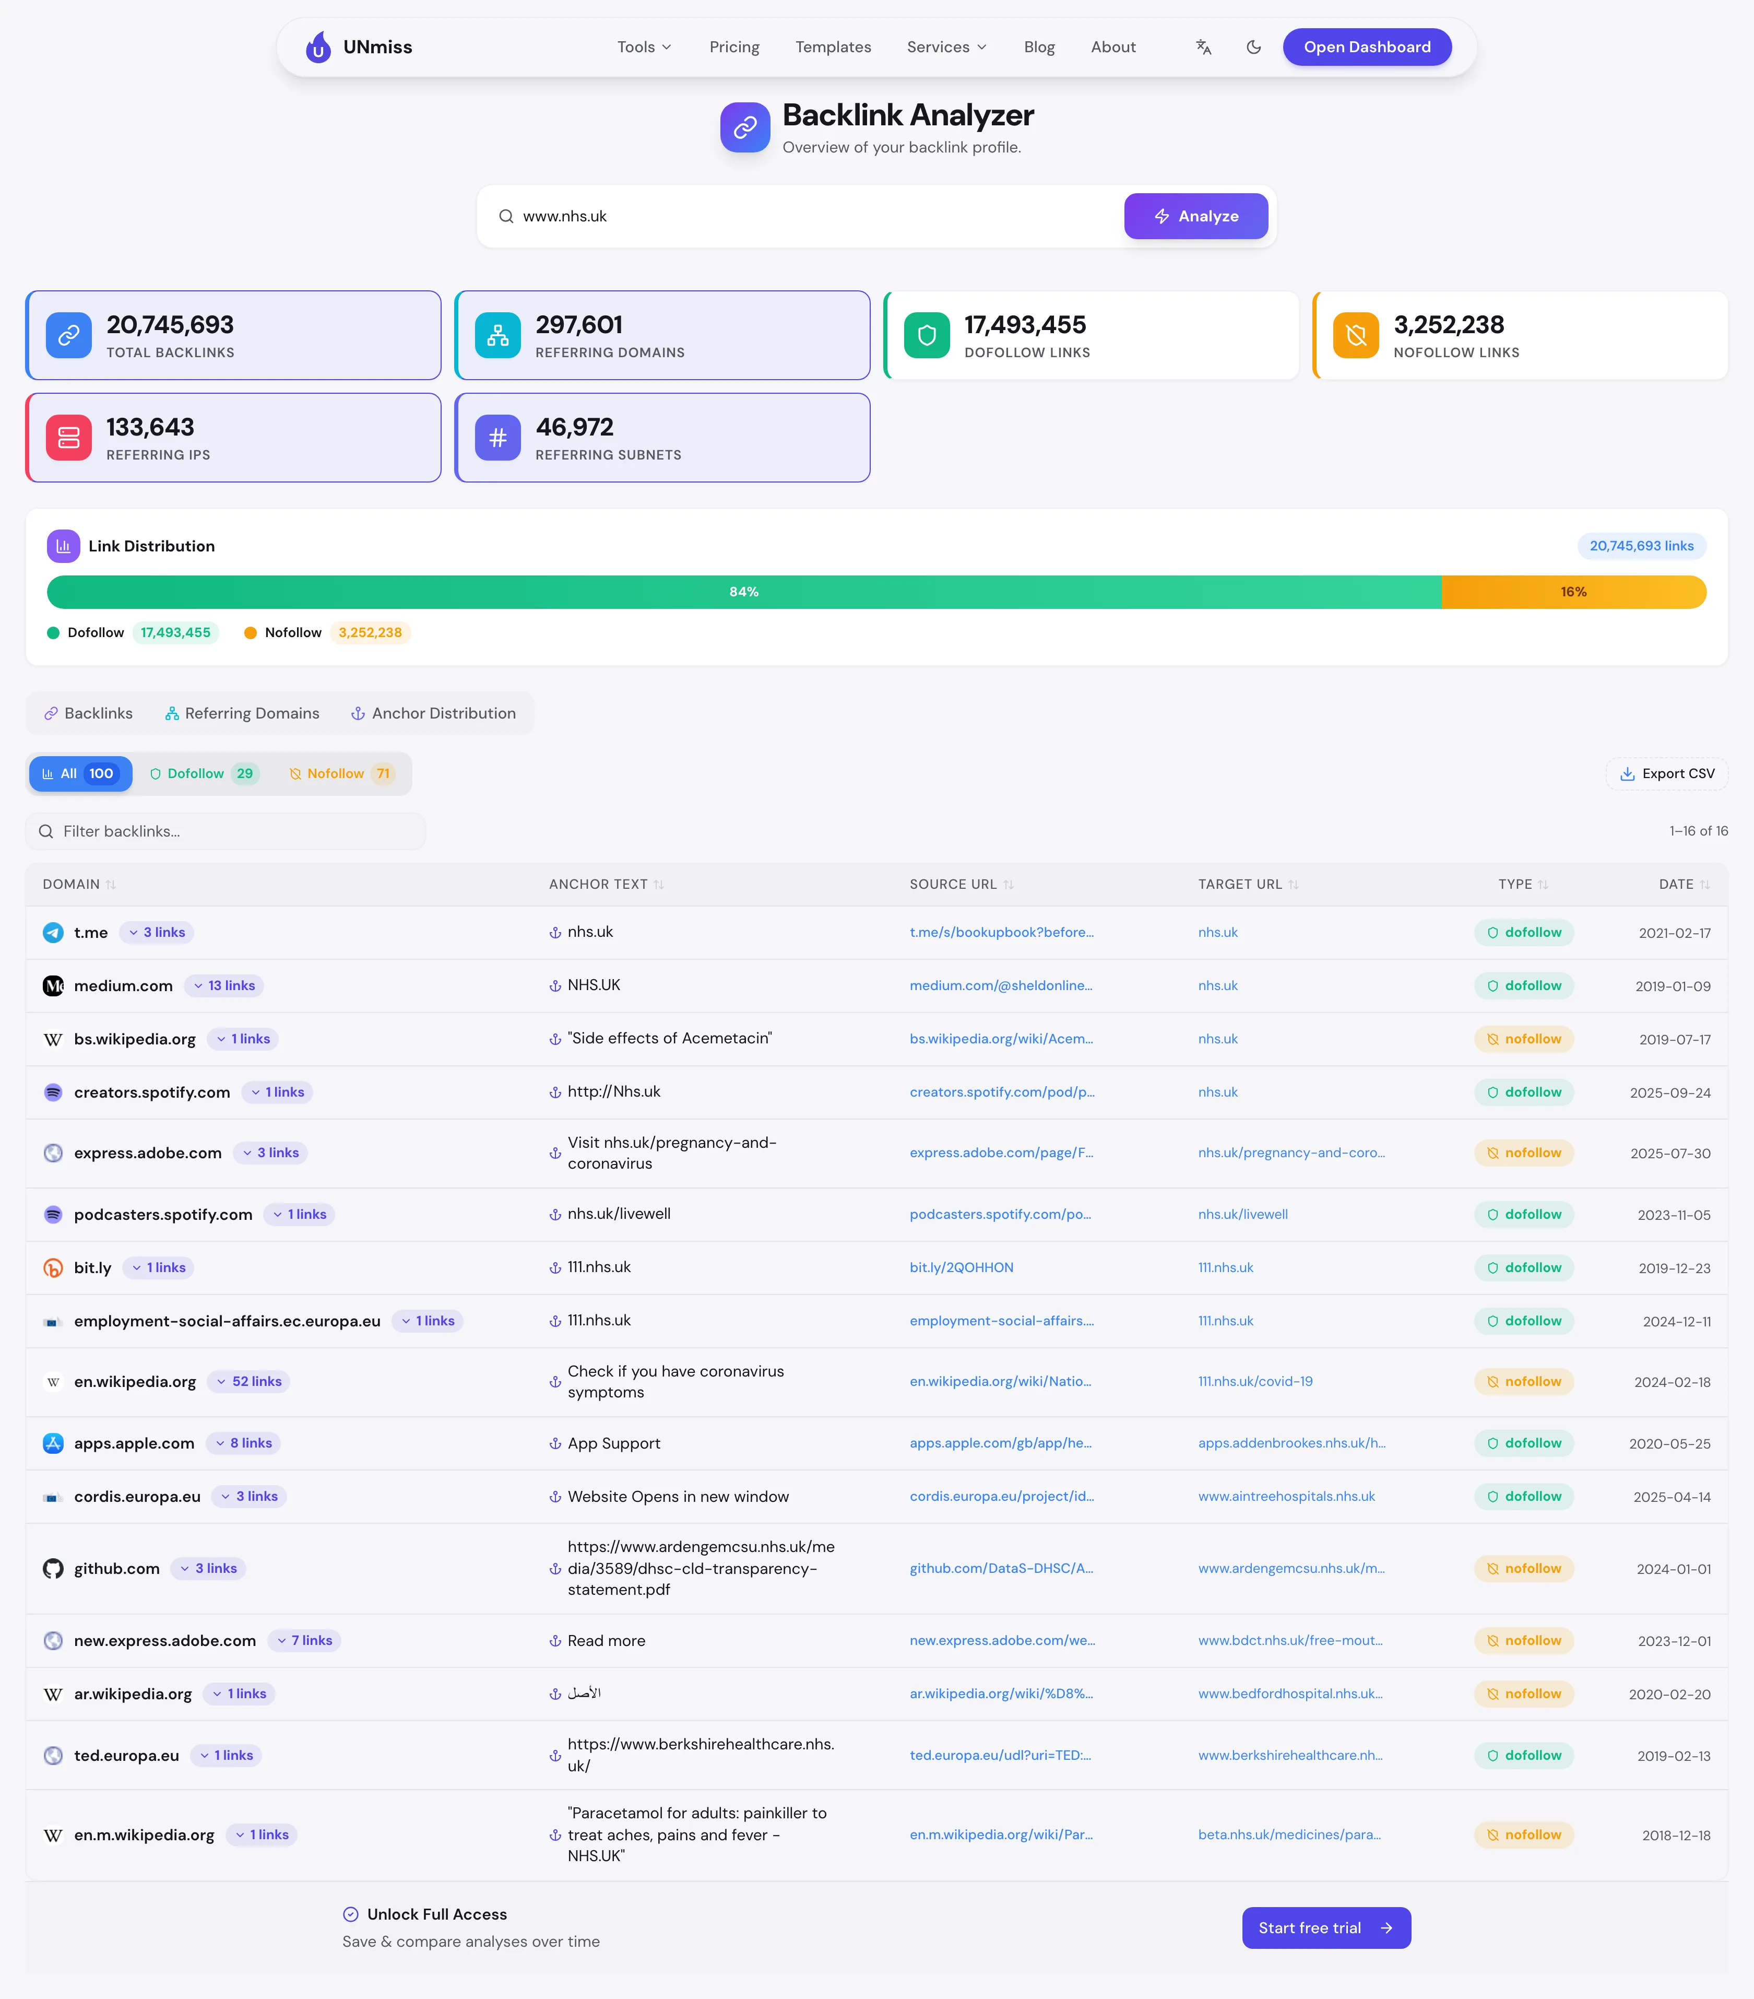
Task: Open the Services dropdown menu
Action: click(946, 47)
